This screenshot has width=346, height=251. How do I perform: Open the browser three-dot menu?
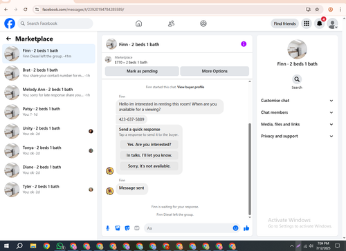340,10
